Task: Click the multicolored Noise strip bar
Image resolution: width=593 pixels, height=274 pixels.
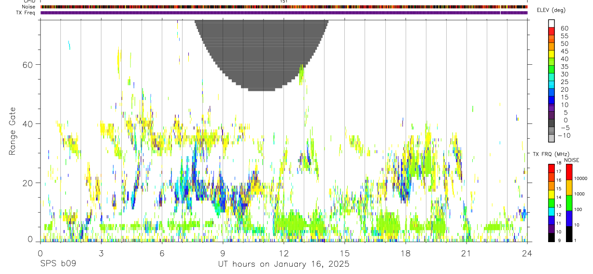Action: pyautogui.click(x=283, y=7)
